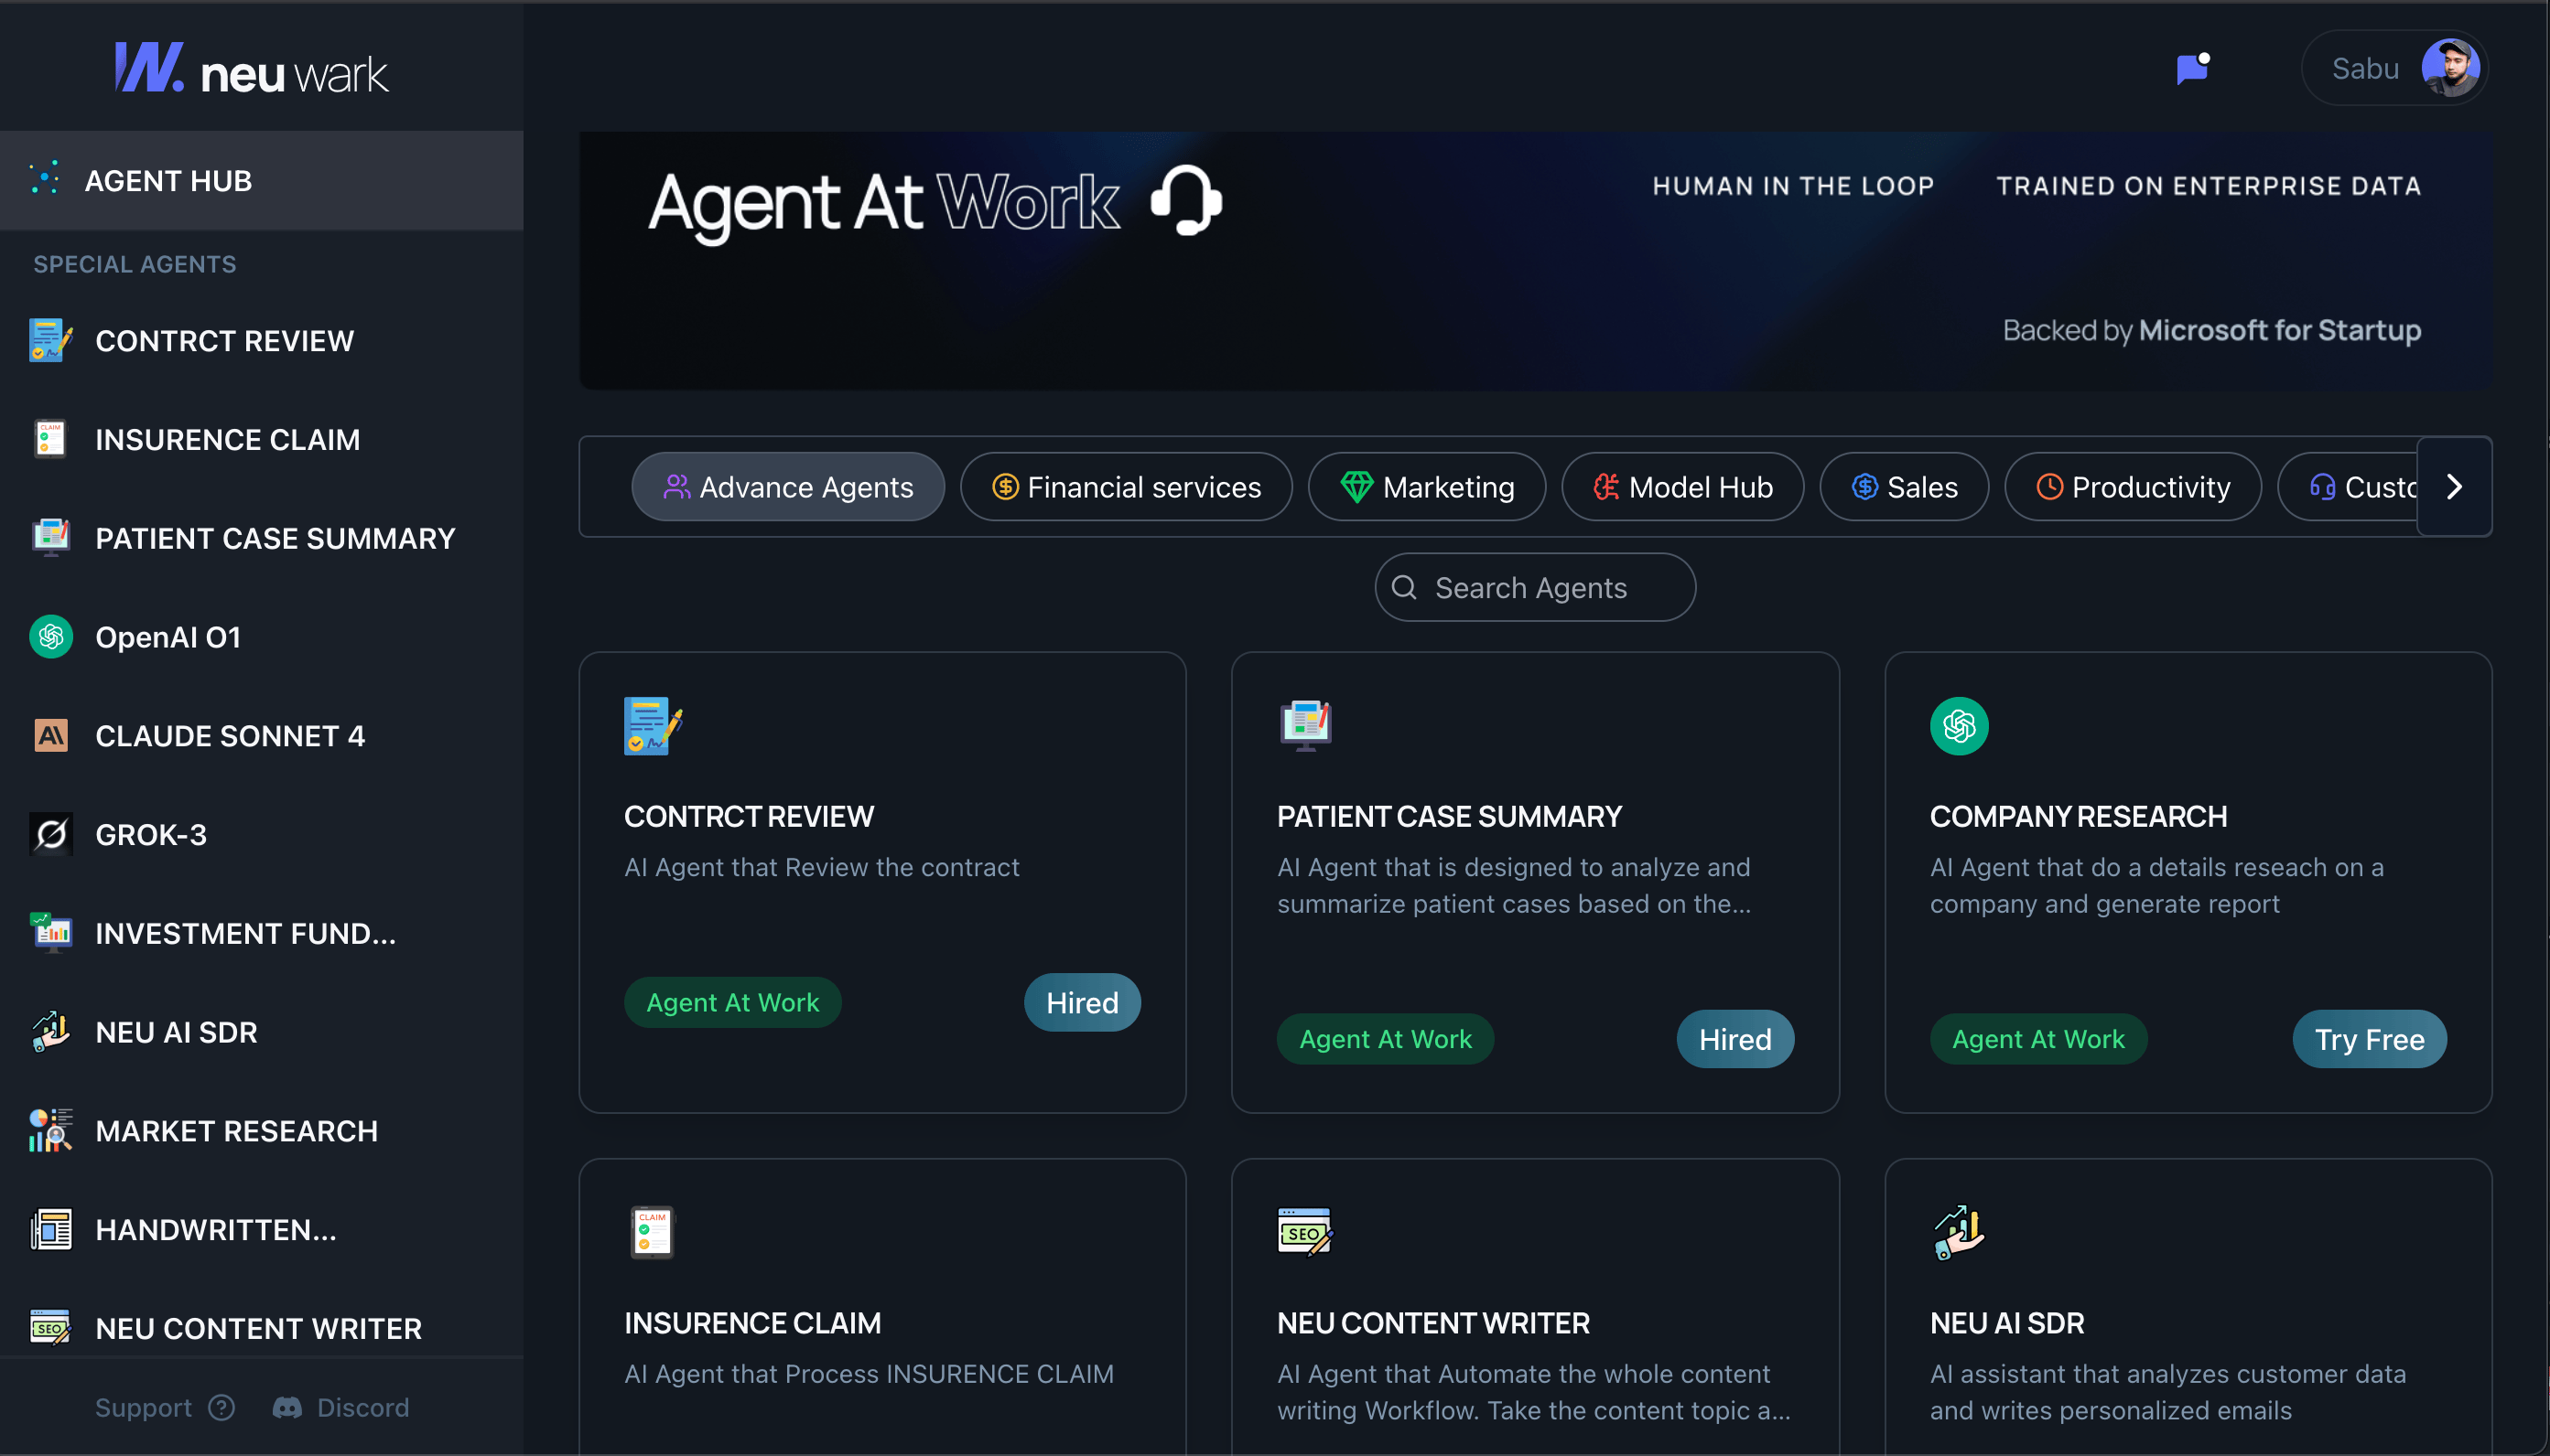Click Try Free on Company Research card

(2369, 1039)
